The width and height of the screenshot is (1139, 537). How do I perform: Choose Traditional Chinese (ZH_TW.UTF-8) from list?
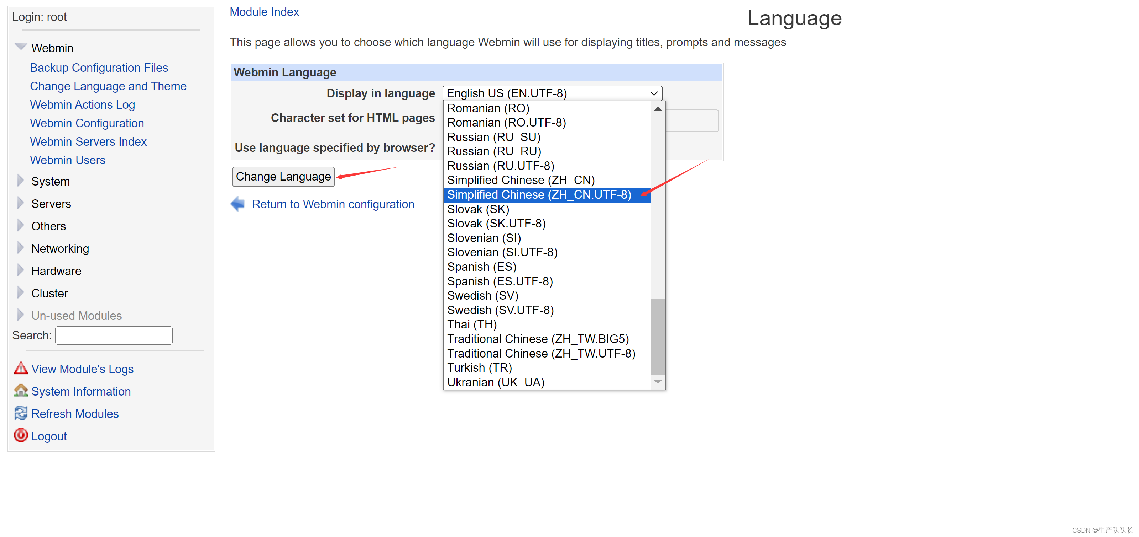point(541,354)
